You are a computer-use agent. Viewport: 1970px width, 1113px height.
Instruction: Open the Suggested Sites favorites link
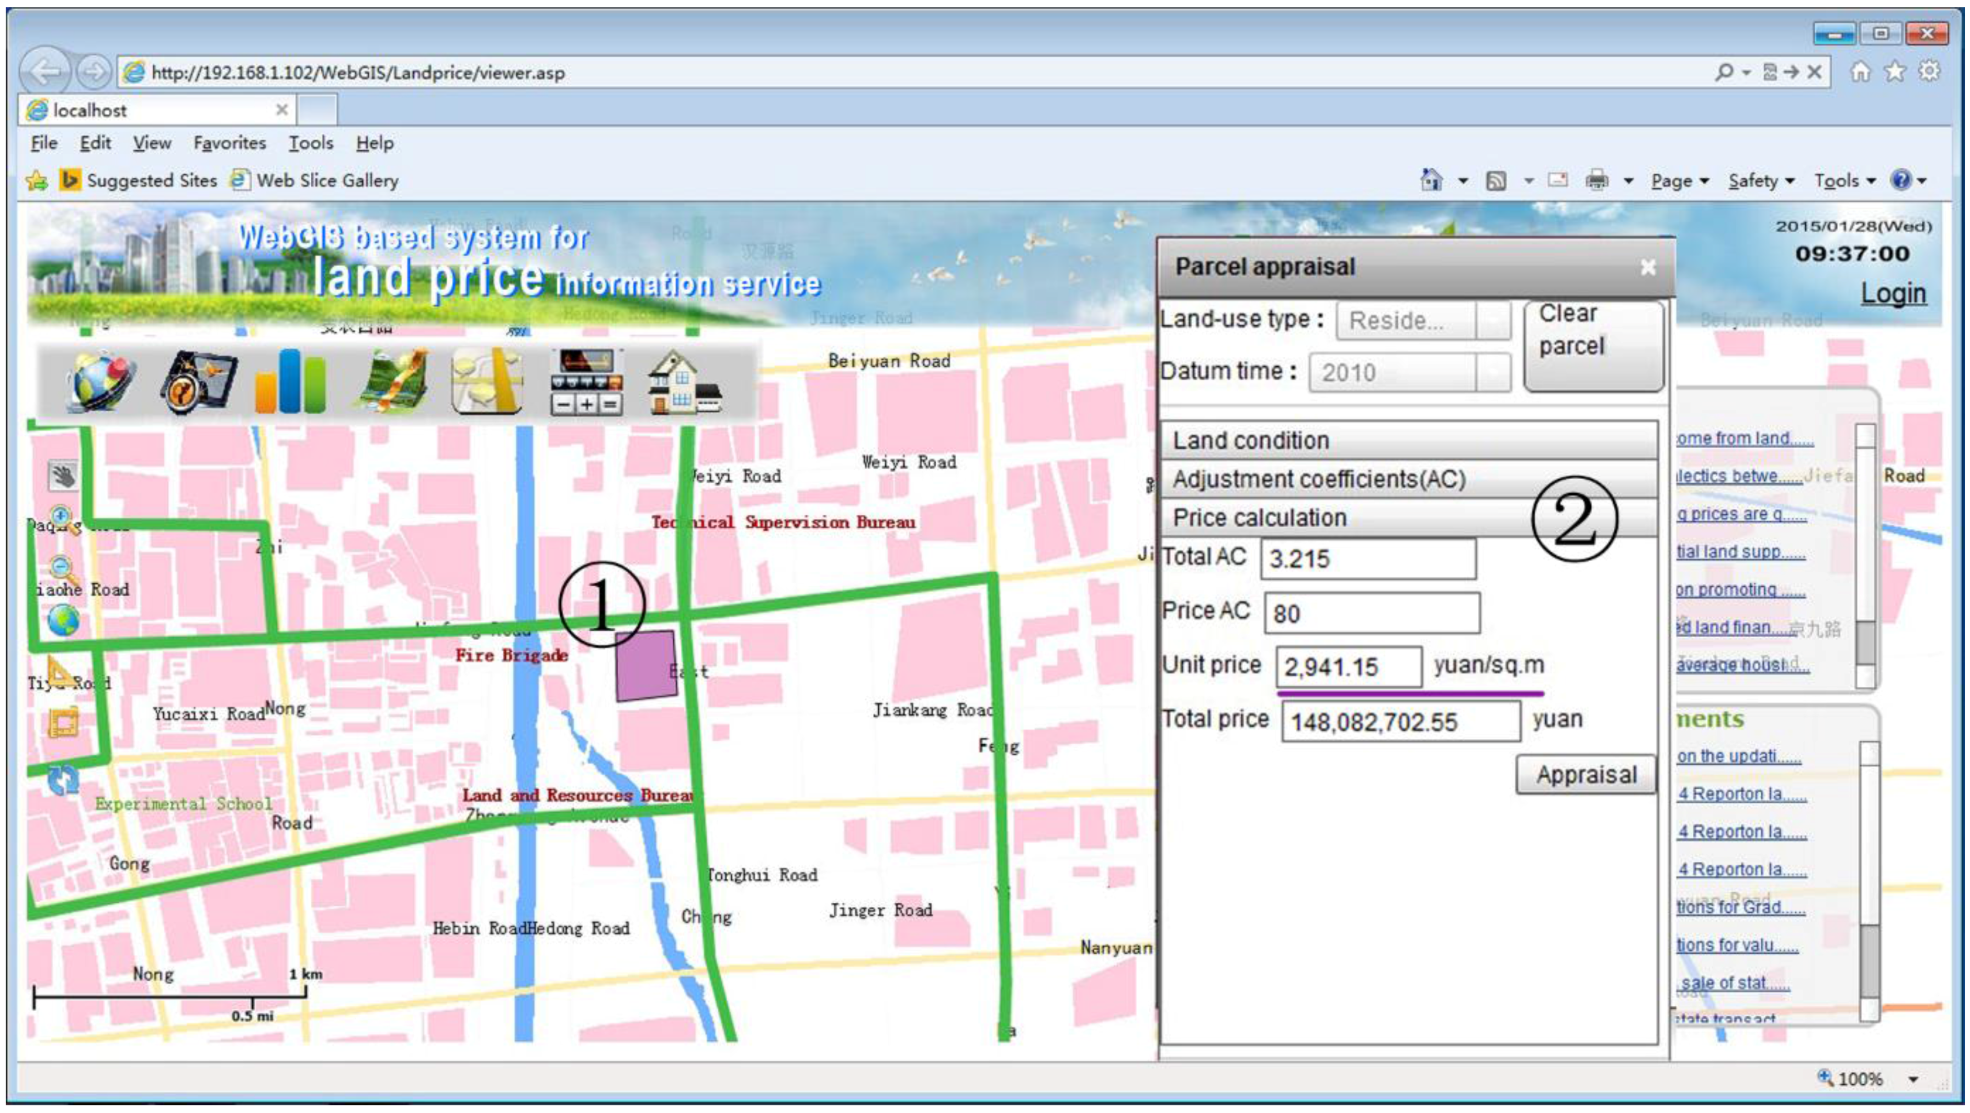[139, 180]
